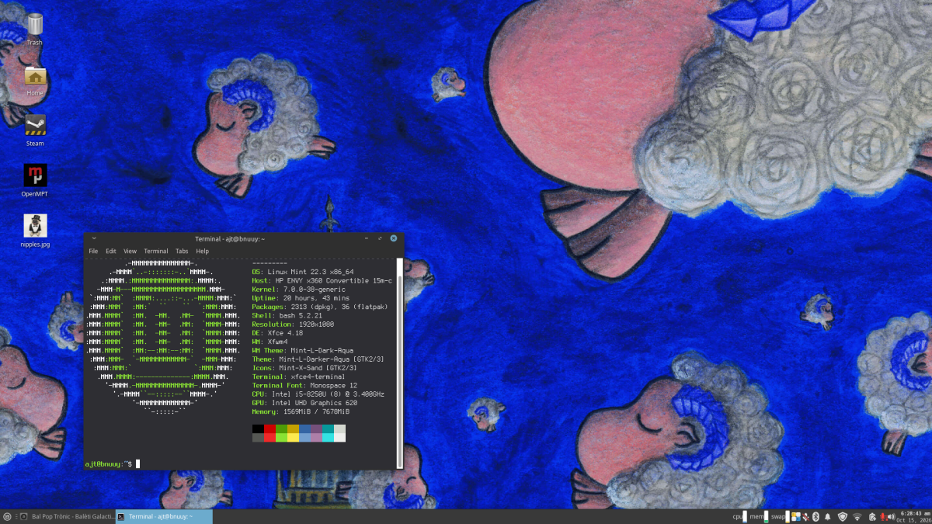Image resolution: width=932 pixels, height=524 pixels.
Task: Click the shield security tray icon
Action: pos(843,516)
